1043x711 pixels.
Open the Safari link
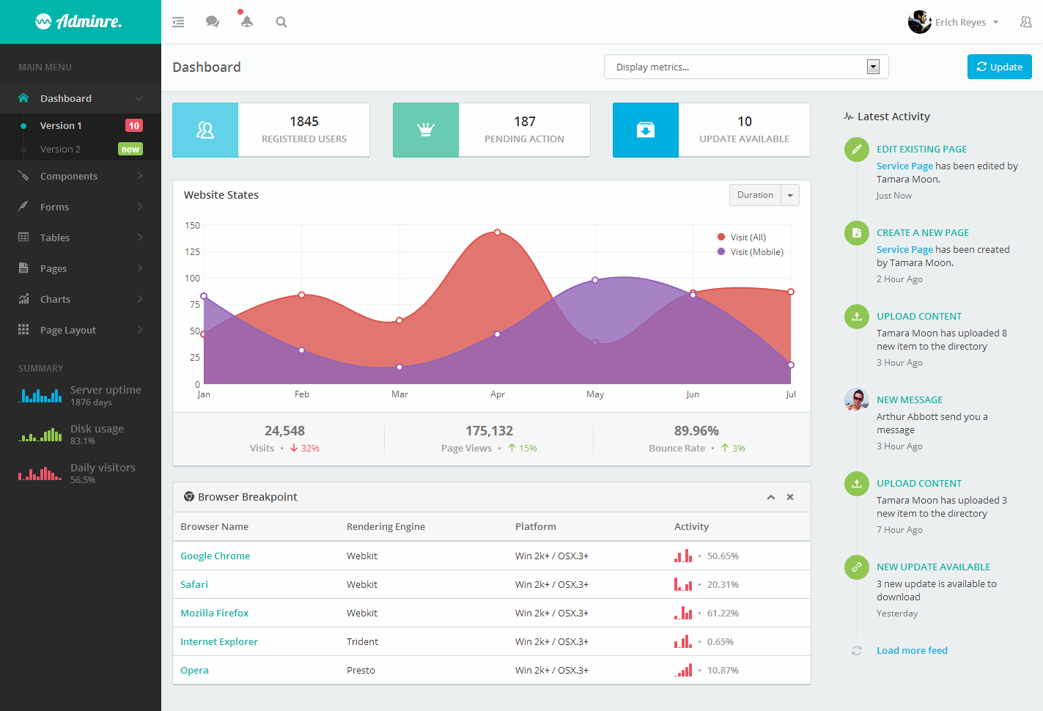[194, 584]
